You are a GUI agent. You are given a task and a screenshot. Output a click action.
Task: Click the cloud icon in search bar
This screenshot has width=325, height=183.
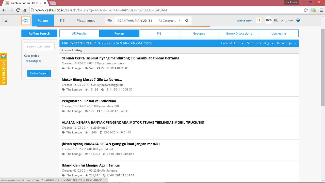[110, 21]
